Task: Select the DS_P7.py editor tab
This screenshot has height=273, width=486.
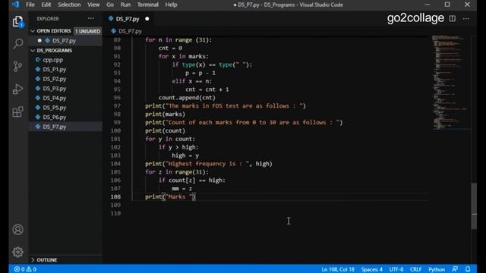Action: pyautogui.click(x=128, y=19)
